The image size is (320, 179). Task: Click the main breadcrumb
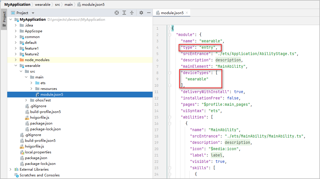(x=69, y=5)
